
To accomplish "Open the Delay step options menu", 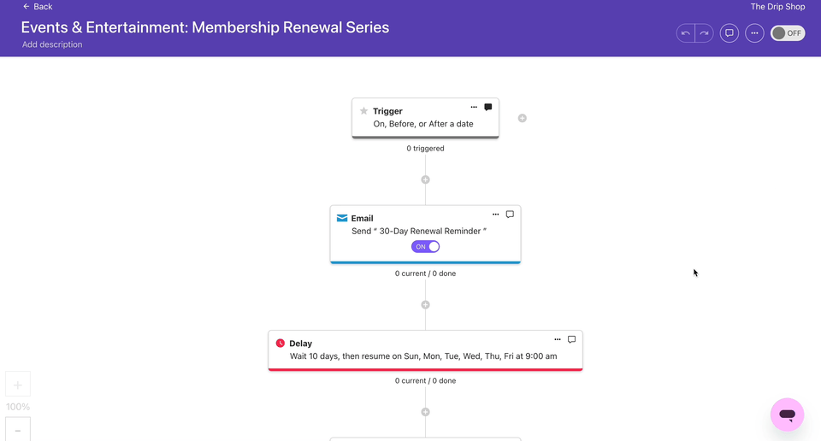I will (558, 339).
